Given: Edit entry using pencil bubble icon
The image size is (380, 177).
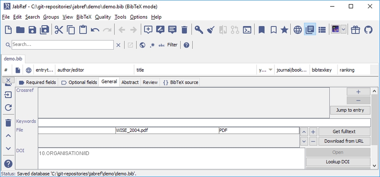Looking at the screenshot, I should 160,30.
